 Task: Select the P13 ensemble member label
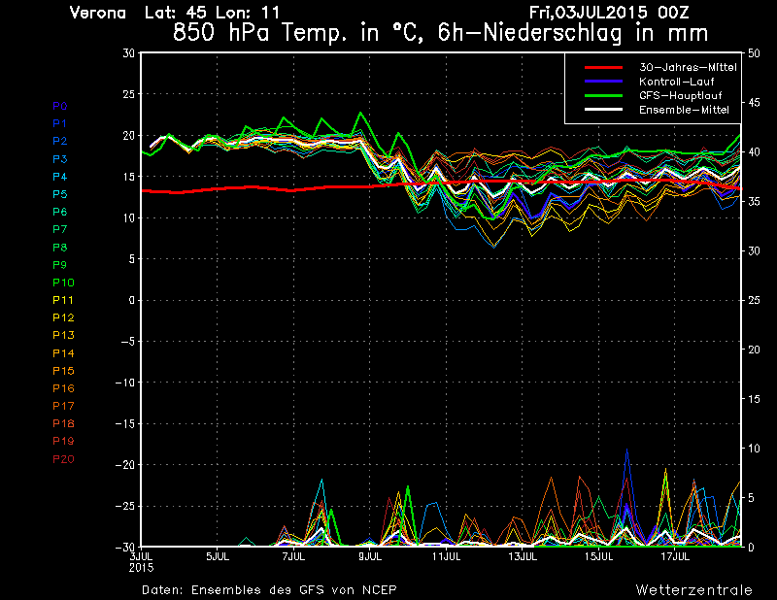coord(63,335)
